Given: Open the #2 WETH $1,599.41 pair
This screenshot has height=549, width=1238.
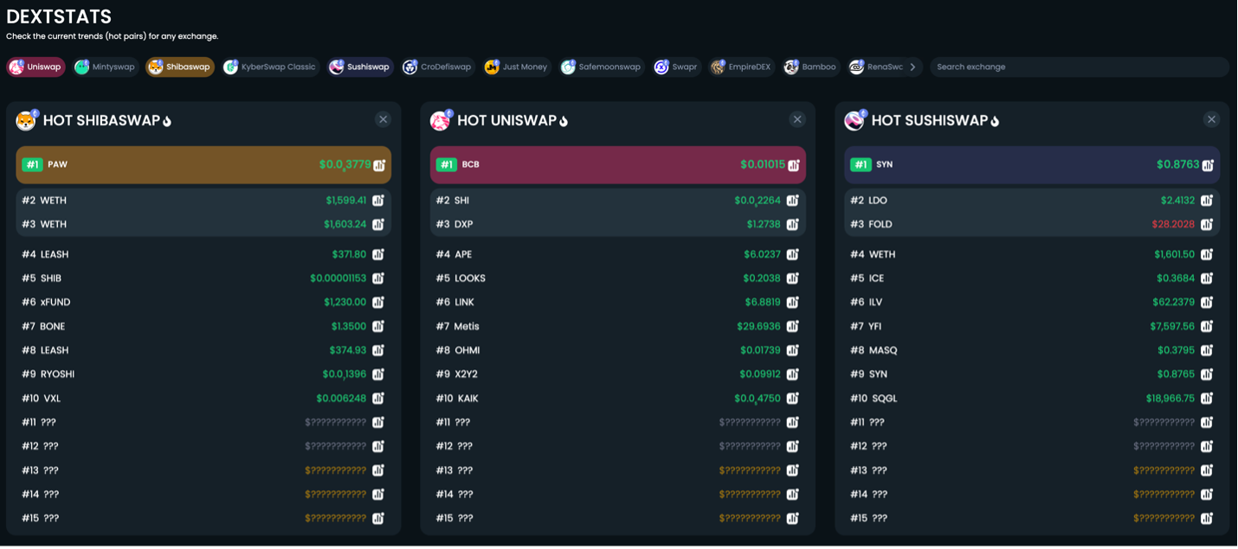Looking at the screenshot, I should [203, 201].
